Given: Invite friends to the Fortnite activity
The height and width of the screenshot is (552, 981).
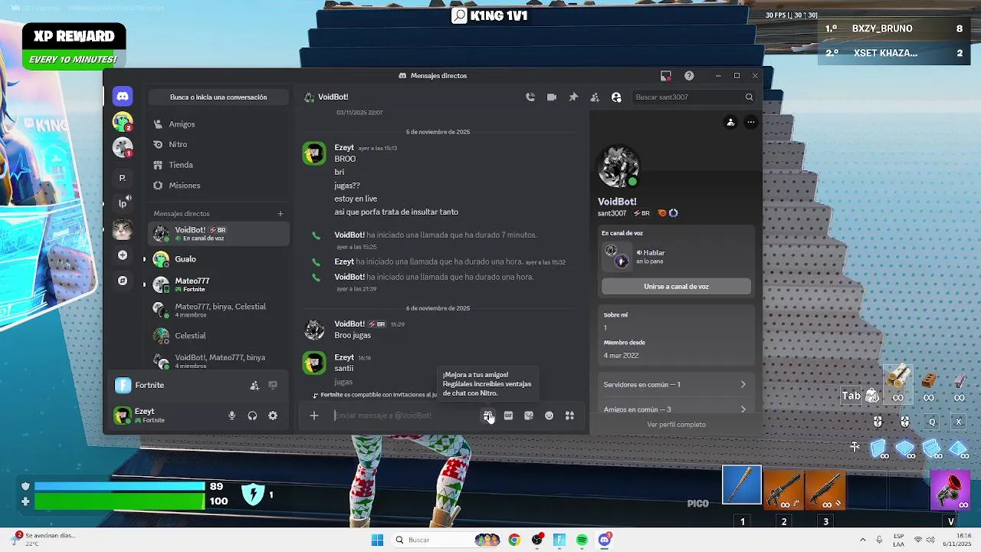Looking at the screenshot, I should [x=254, y=386].
